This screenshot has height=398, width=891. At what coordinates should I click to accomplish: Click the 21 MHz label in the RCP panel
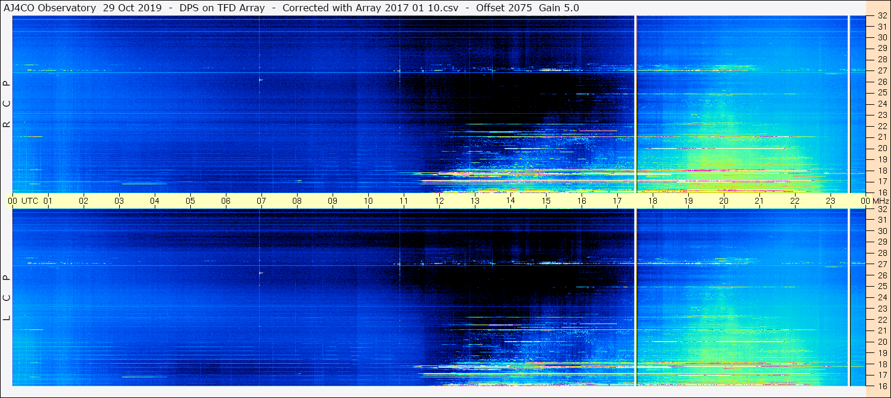coord(882,137)
